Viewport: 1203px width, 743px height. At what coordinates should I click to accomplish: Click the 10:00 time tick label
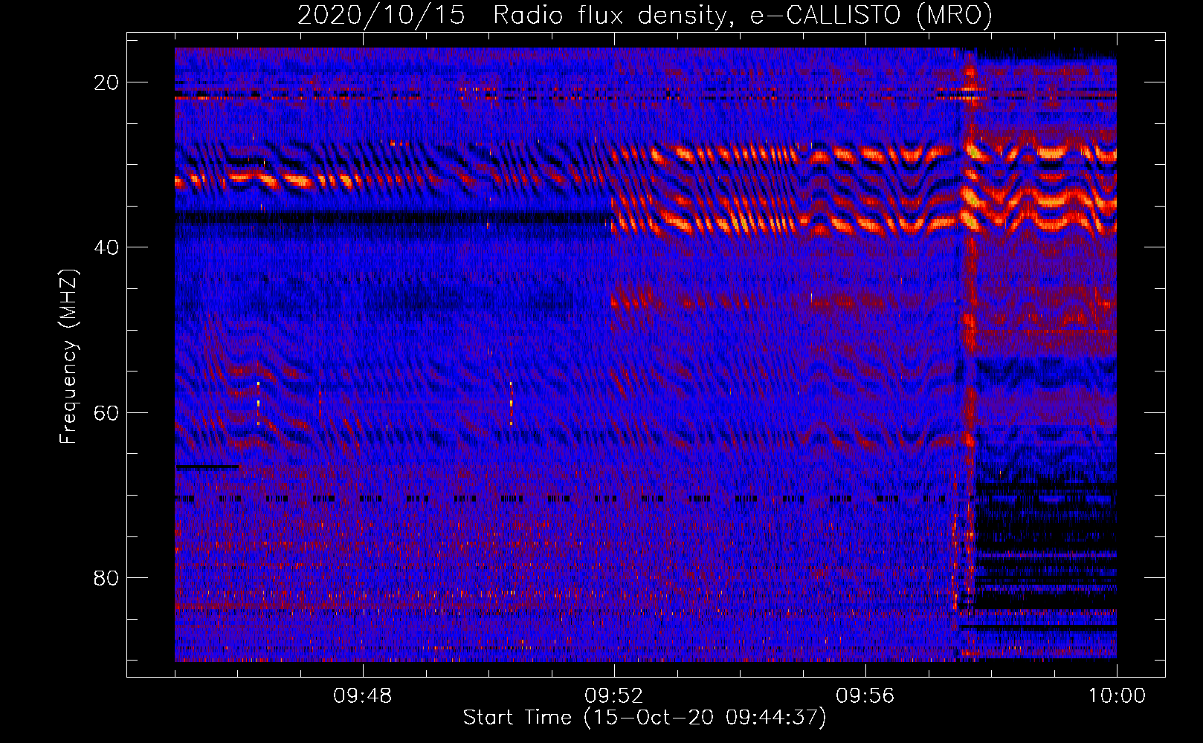click(1117, 696)
